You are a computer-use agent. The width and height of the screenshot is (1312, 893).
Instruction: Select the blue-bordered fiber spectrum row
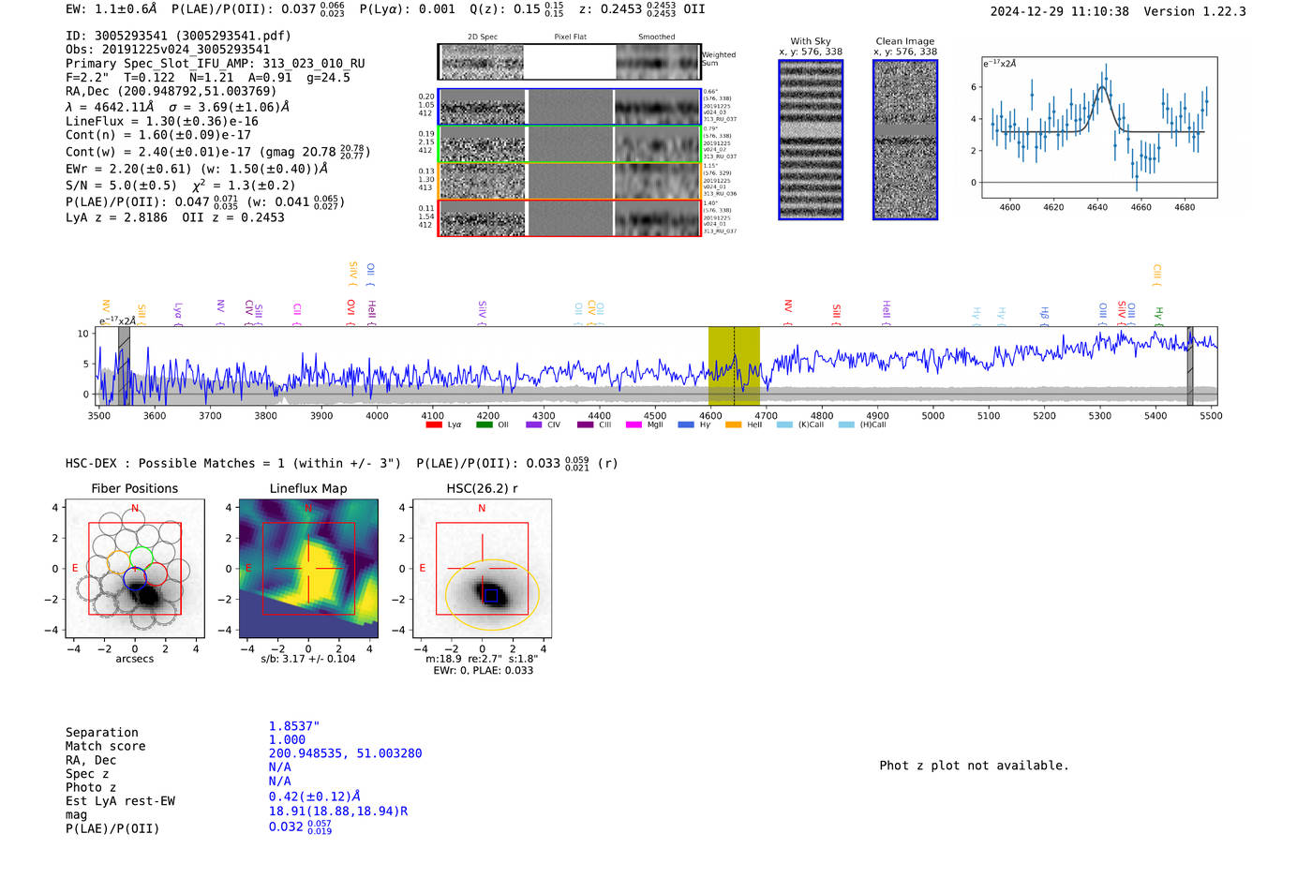click(x=569, y=107)
